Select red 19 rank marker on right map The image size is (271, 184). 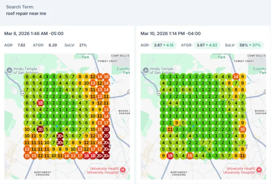pos(170,156)
